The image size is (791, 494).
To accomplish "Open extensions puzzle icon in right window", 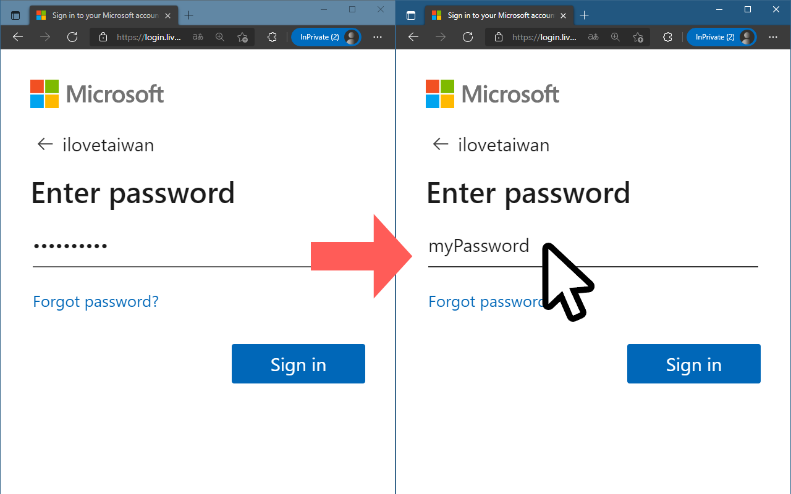I will click(667, 37).
